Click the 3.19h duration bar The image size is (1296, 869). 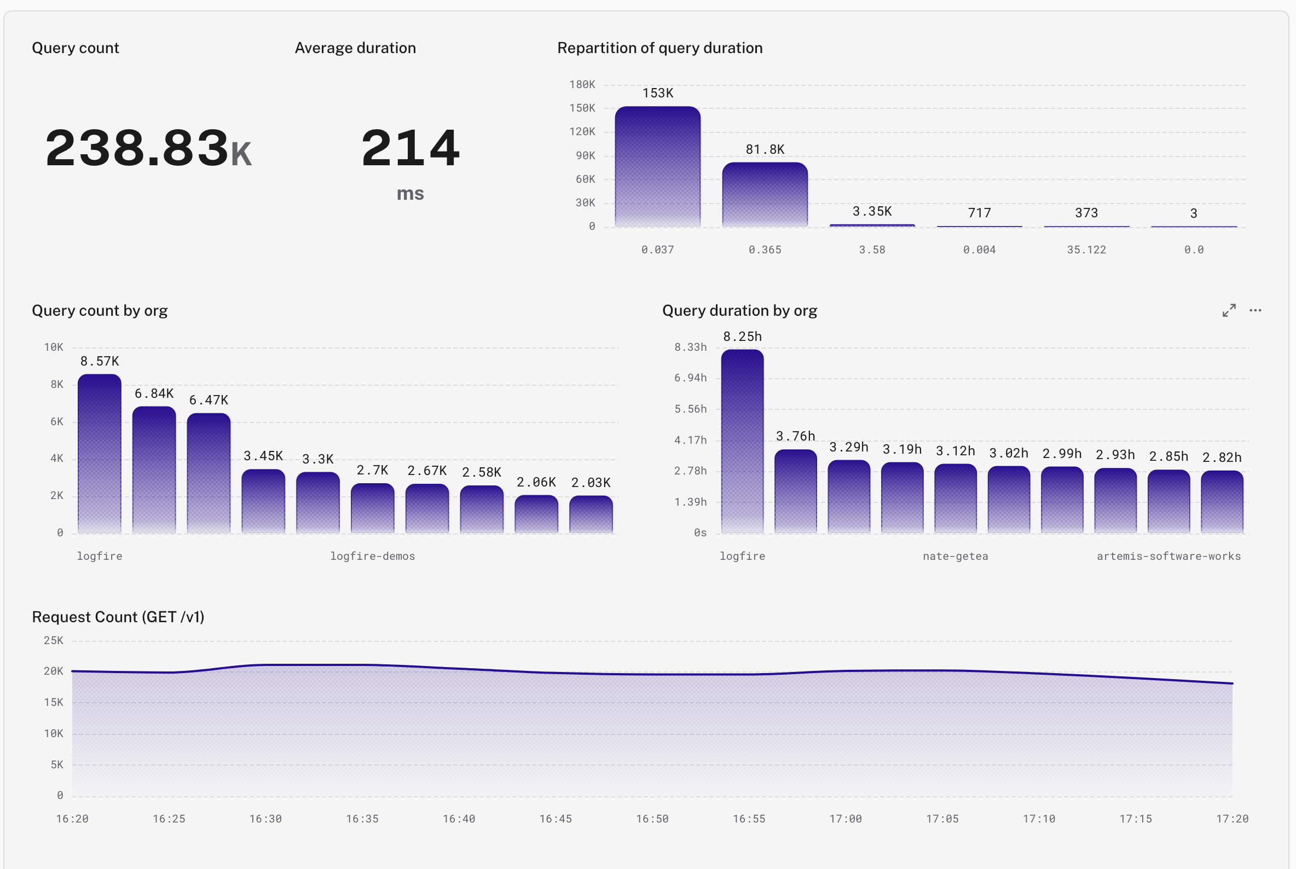902,497
